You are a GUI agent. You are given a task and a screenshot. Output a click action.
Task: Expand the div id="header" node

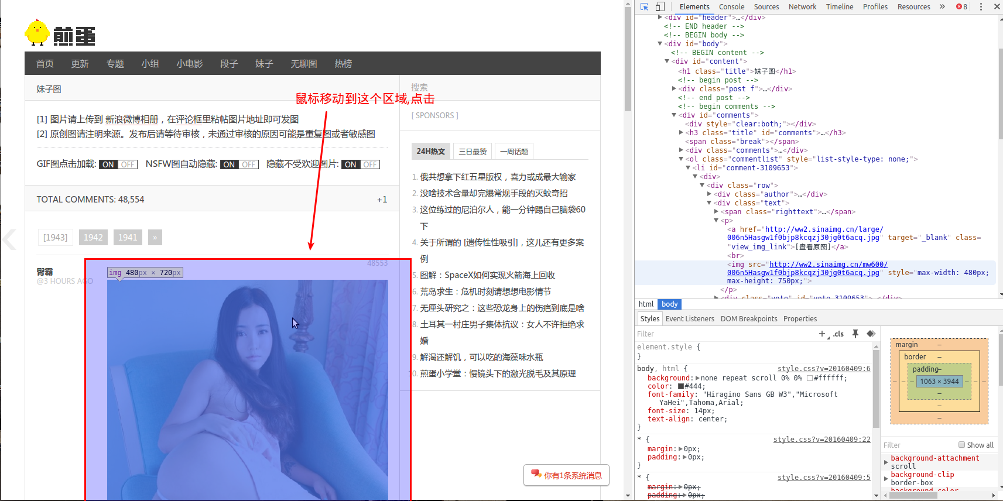(x=660, y=18)
